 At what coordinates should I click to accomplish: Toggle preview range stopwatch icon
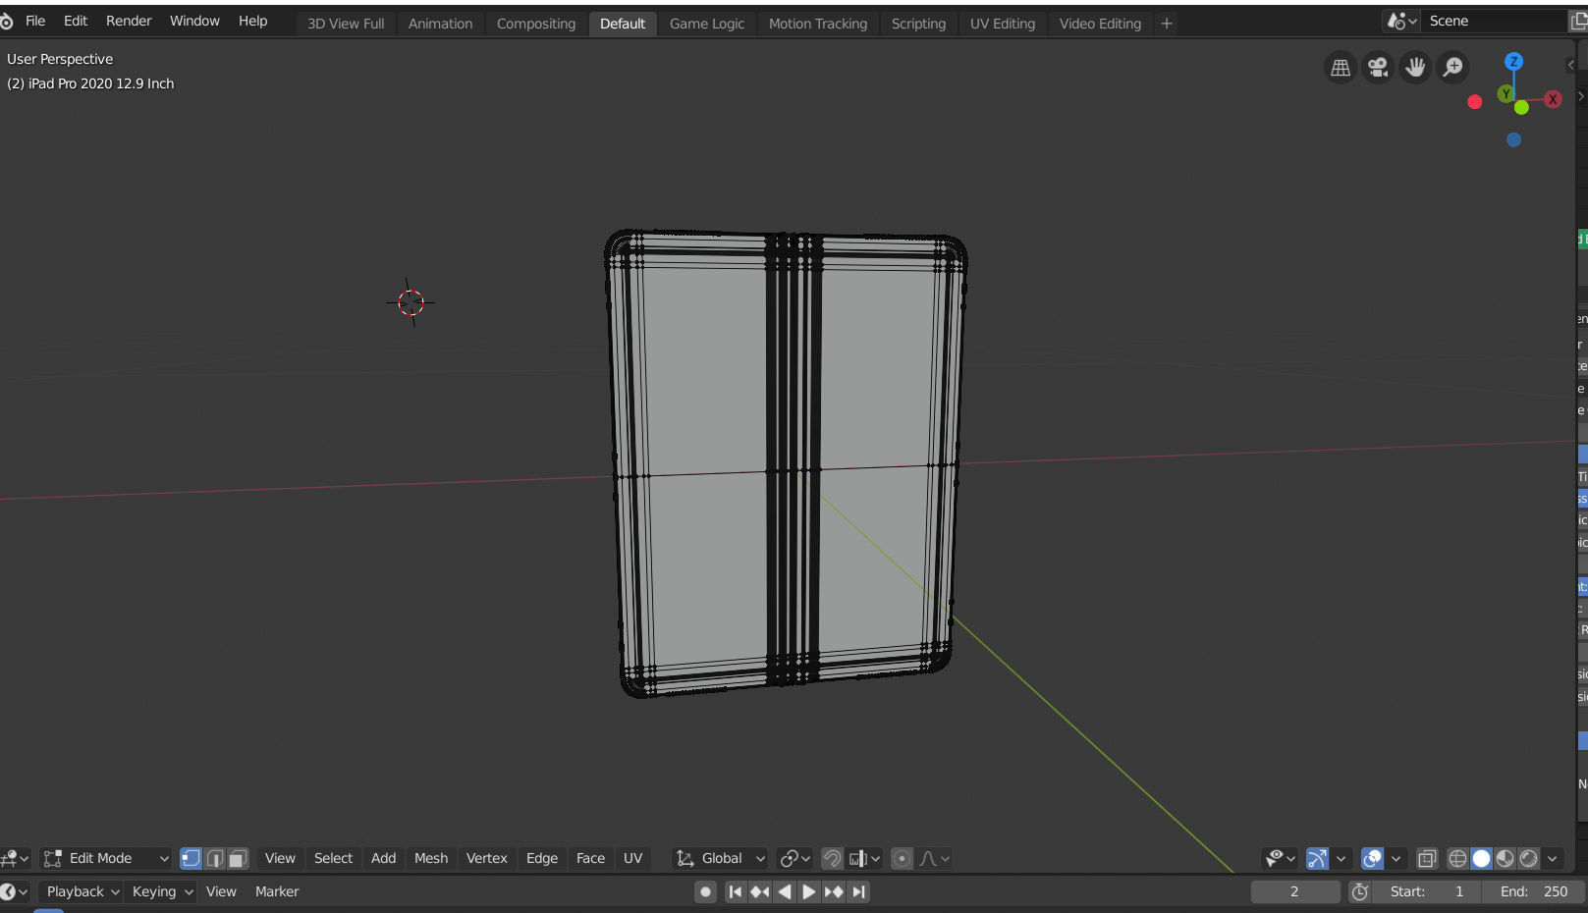[1360, 891]
